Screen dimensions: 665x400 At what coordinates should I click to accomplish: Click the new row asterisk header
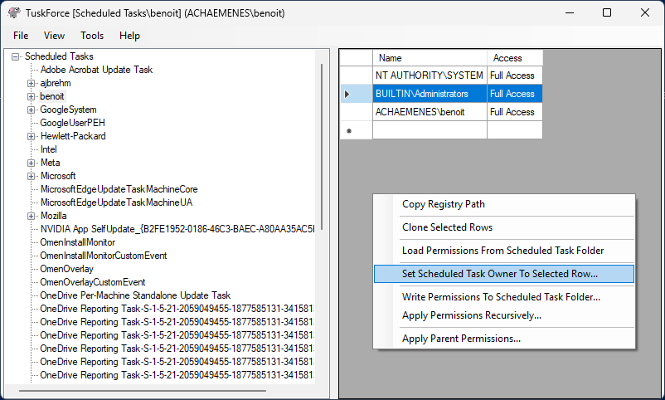[349, 130]
